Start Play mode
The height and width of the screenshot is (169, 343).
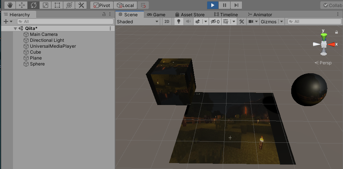pos(213,5)
